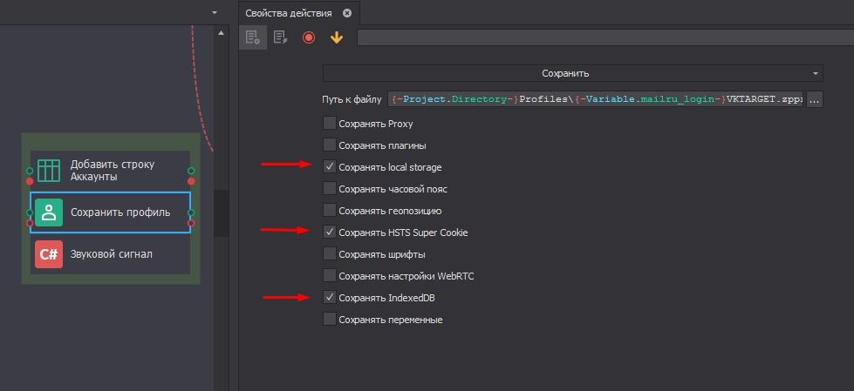Enable the Сохранять Proxy checkbox
Viewport: 854px width, 391px height.
330,124
